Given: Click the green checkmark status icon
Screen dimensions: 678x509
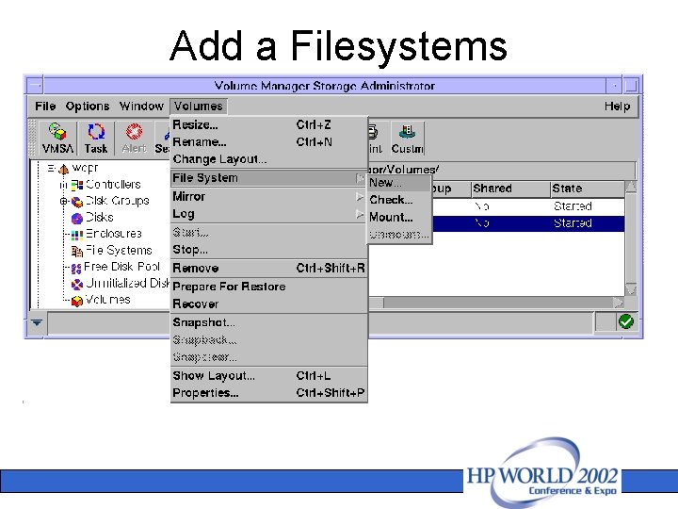Looking at the screenshot, I should (x=625, y=321).
